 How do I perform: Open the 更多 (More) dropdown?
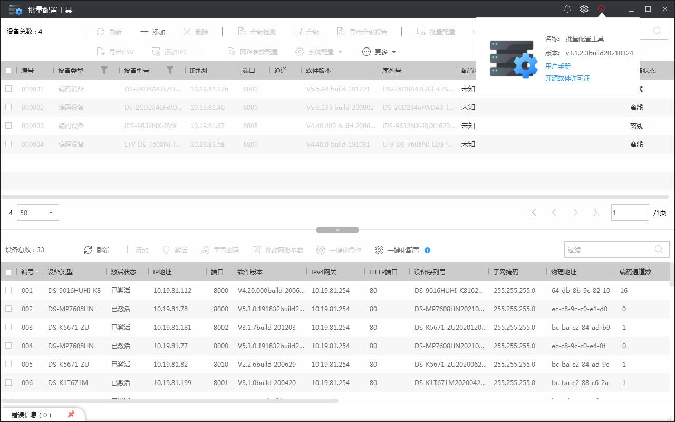pos(380,52)
